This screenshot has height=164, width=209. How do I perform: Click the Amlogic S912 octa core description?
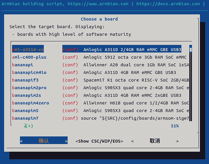(135, 57)
